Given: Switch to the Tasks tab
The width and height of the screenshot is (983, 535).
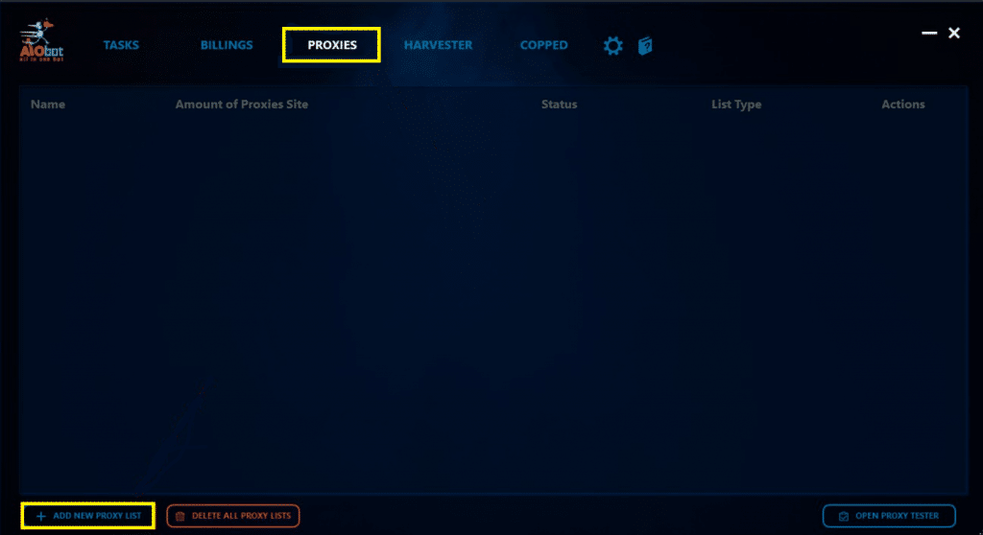Looking at the screenshot, I should (x=121, y=45).
